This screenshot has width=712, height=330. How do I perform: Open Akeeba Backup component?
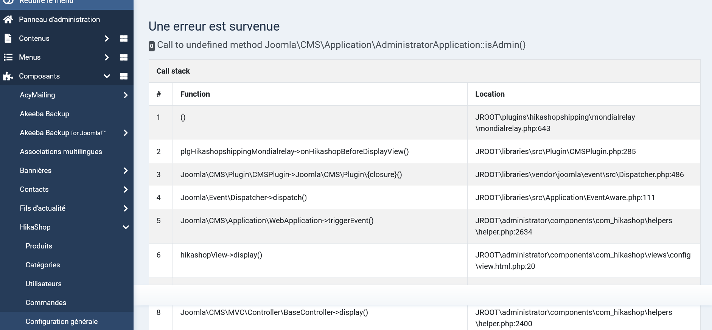pos(45,114)
